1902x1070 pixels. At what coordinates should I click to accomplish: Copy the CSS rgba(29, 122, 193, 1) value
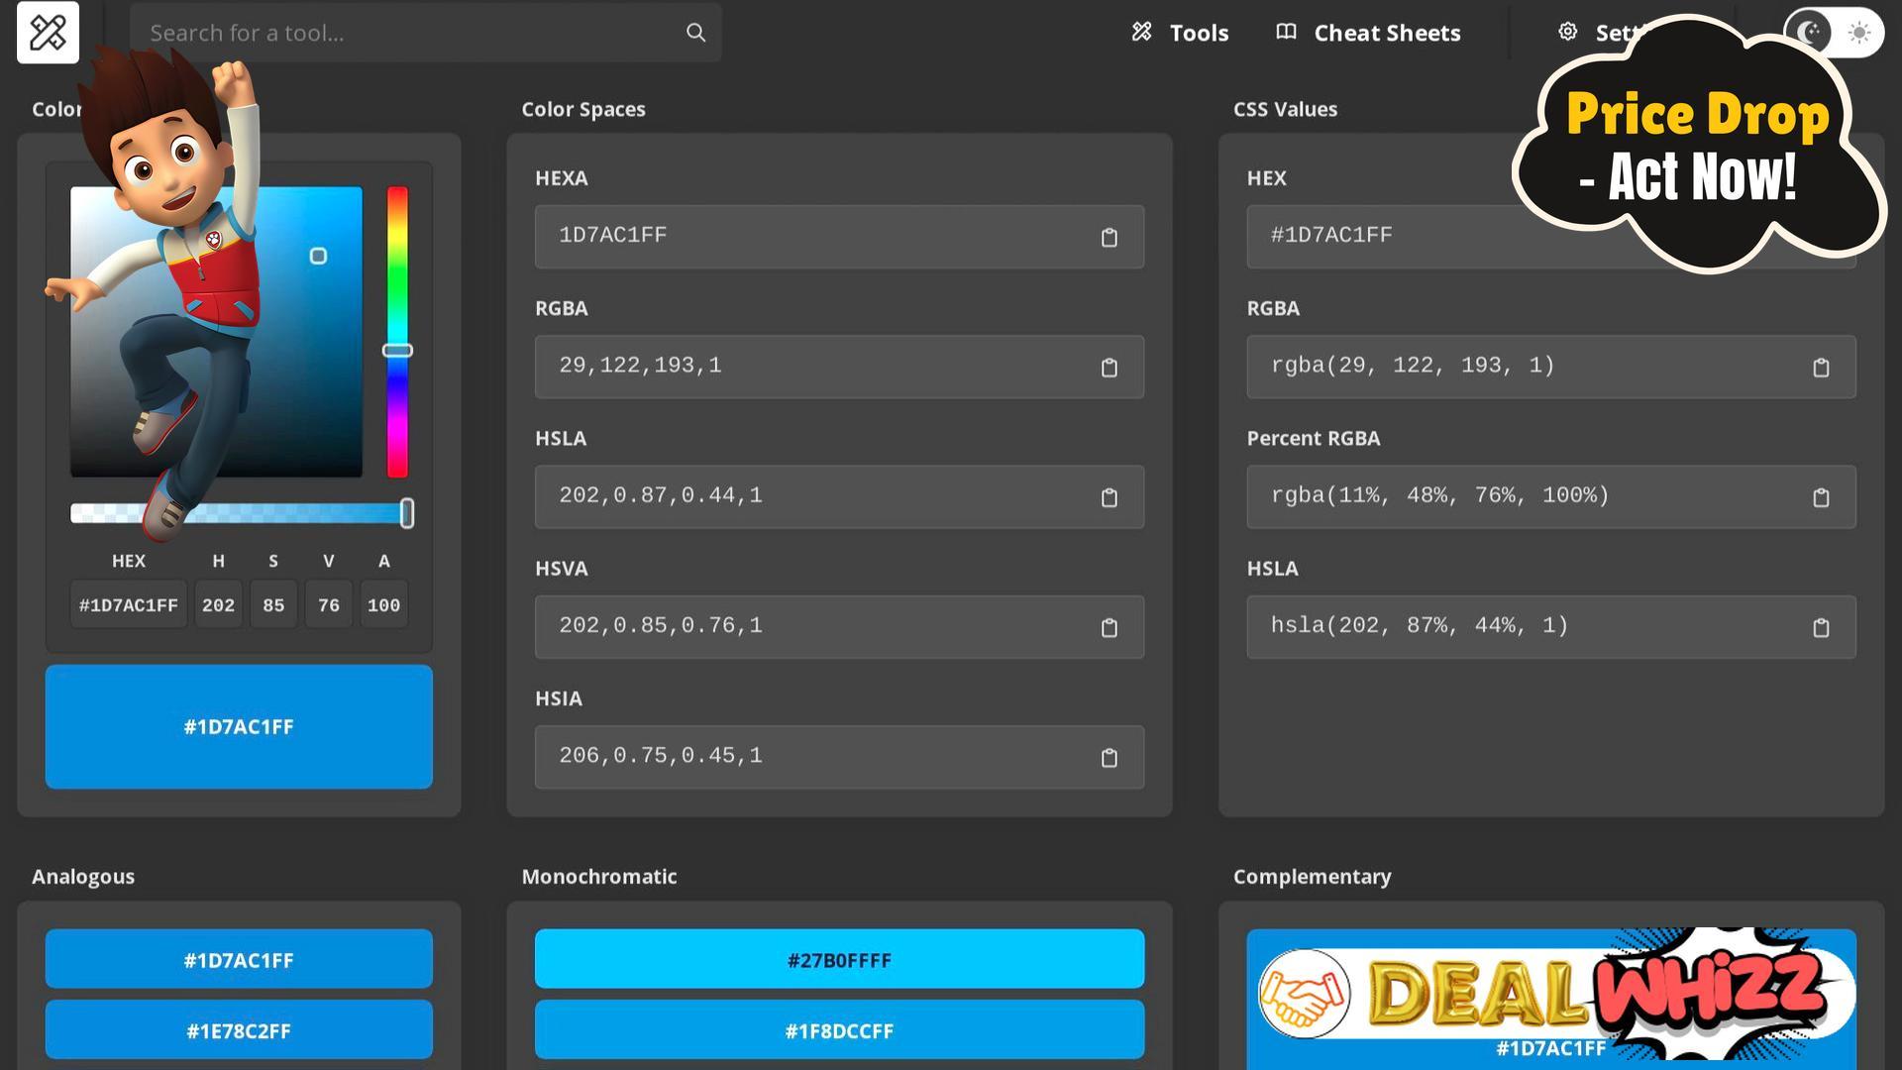click(1820, 368)
